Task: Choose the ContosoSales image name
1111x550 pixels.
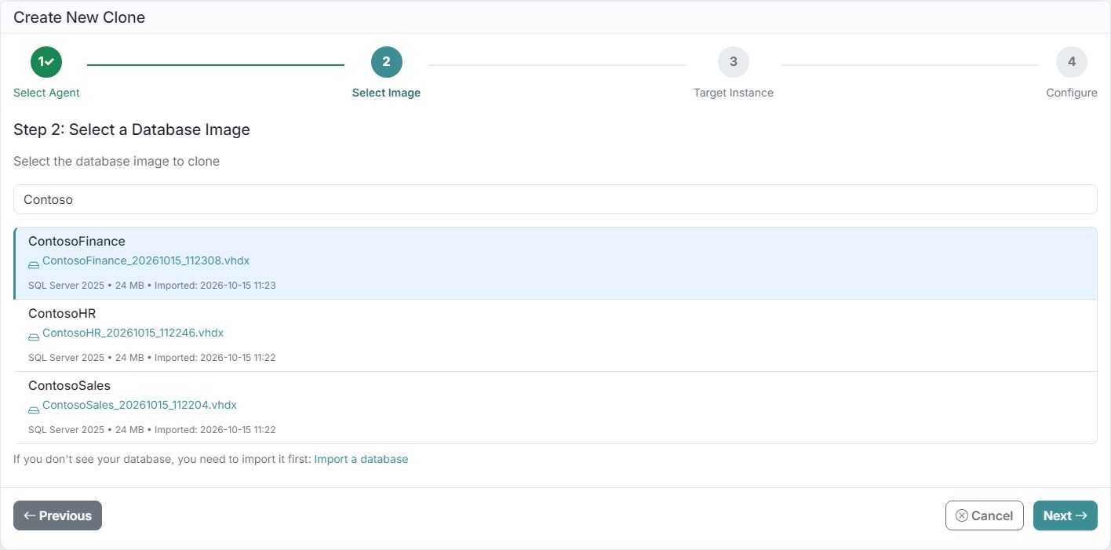Action: pos(69,385)
